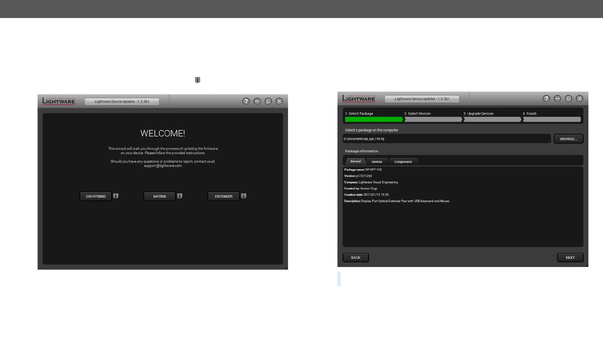The width and height of the screenshot is (603, 338).
Task: Choose the 25G HYBRID updater
Action: coord(96,196)
